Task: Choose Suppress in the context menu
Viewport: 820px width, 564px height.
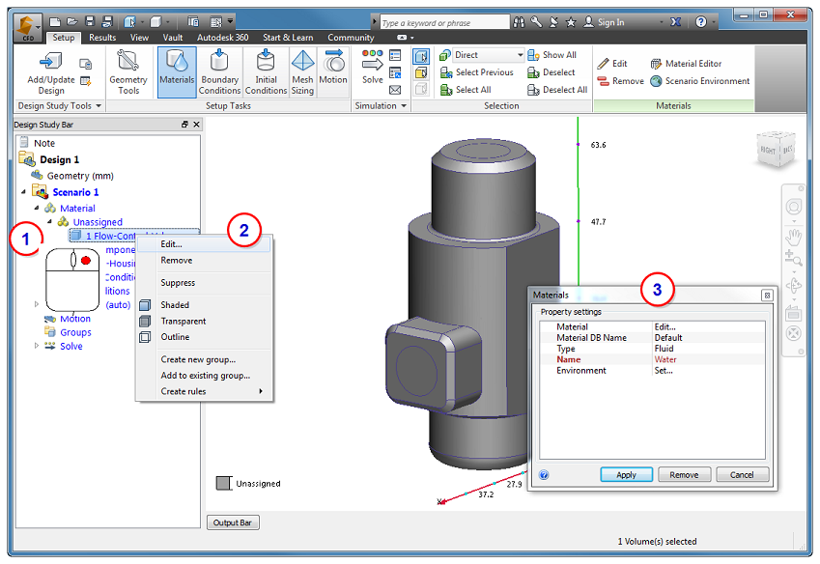Action: tap(205, 282)
